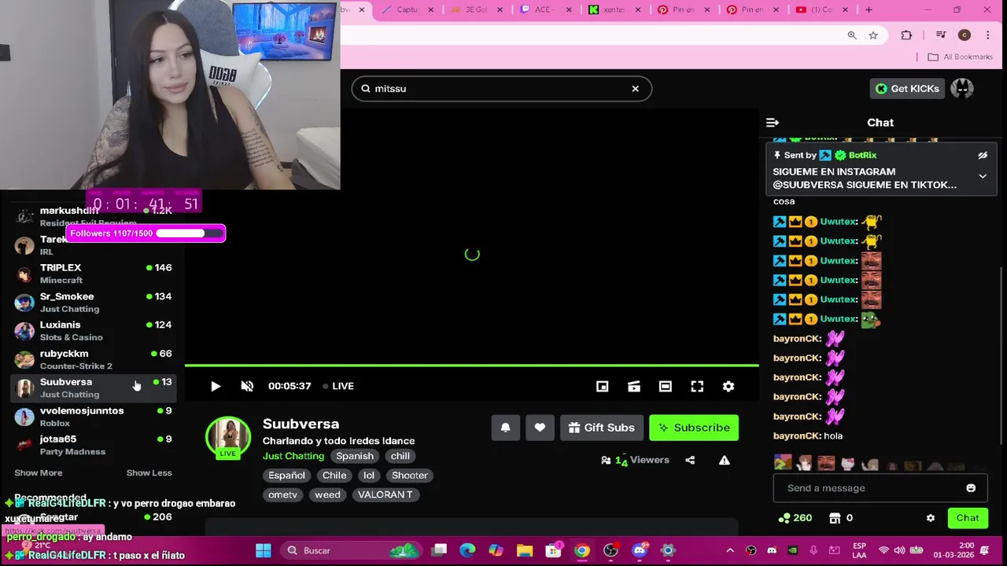Viewport: 1007px width, 566px height.
Task: Select the laughing man face quick emote
Action: (x=826, y=464)
